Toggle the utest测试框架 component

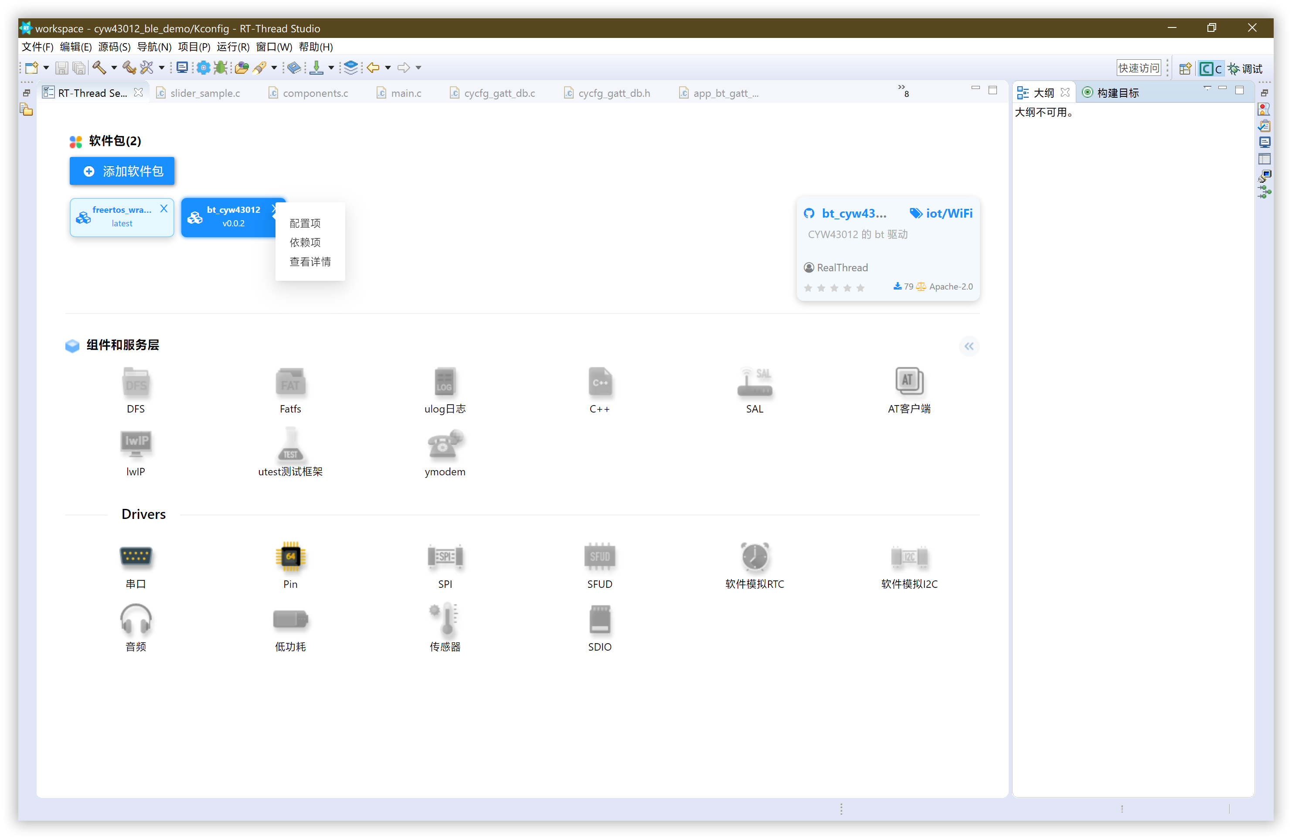tap(290, 445)
